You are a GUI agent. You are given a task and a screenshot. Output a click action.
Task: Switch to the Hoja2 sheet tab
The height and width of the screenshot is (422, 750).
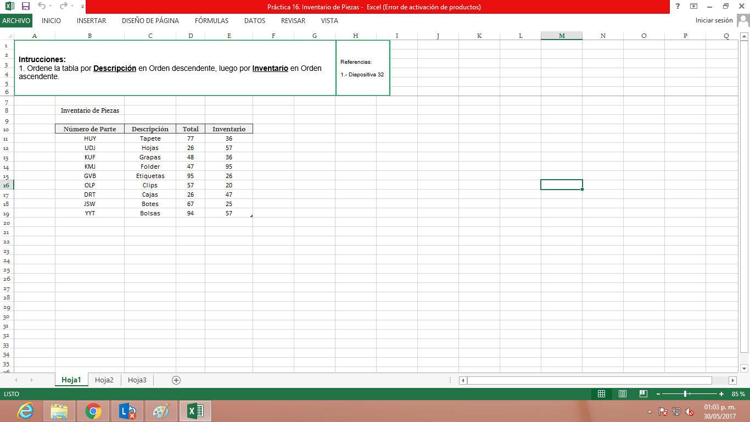(x=104, y=380)
